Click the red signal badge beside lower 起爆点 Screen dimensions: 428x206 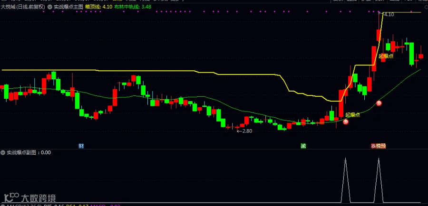tap(346, 122)
